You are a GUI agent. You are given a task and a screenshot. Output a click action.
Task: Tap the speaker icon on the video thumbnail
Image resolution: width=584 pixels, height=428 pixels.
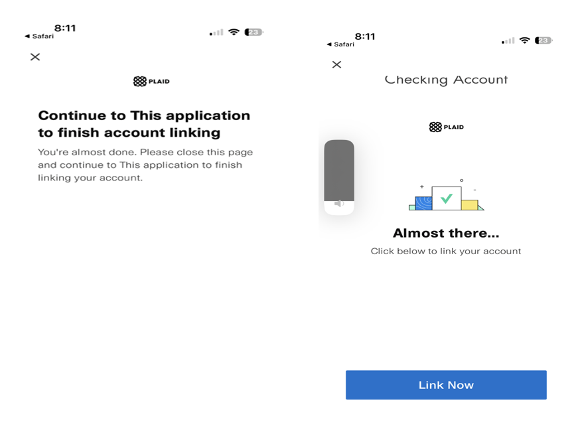[339, 204]
